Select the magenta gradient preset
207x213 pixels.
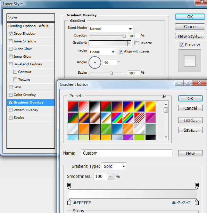click(151, 118)
